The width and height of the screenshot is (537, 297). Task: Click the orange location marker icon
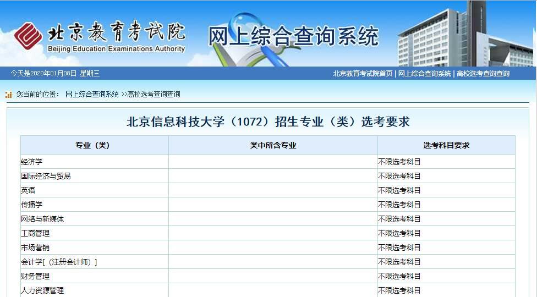point(9,95)
